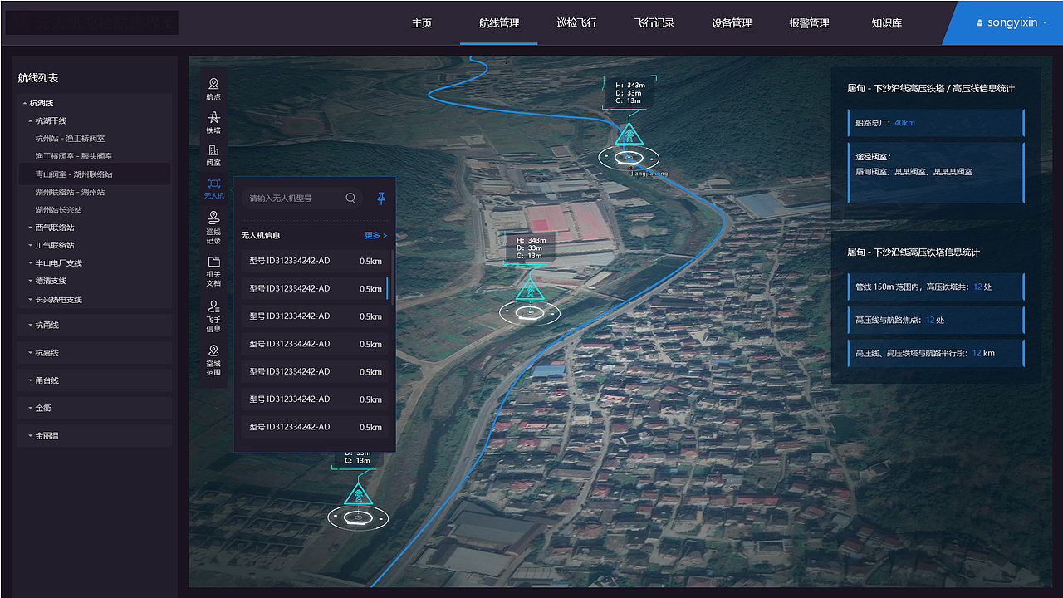Expand the 长兴热电支线 node
This screenshot has height=598, width=1063.
31,300
